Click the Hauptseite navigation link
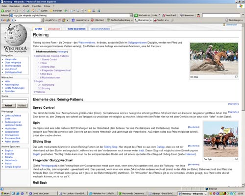This screenshot has height=196, width=245. (x=11, y=59)
